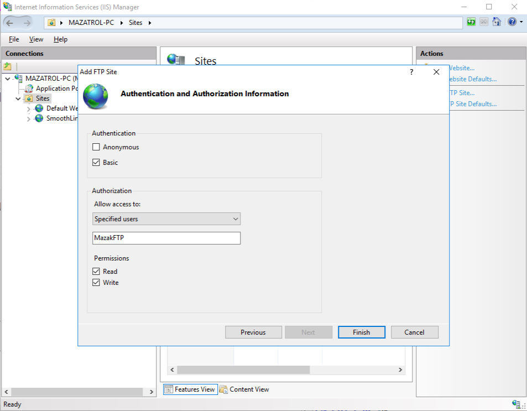Click breadcrumb arrow after Sites
The image size is (527, 411).
(x=150, y=23)
